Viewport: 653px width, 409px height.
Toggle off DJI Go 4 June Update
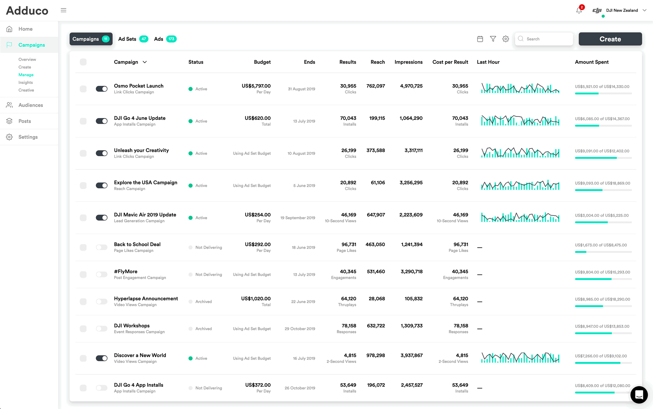102,121
